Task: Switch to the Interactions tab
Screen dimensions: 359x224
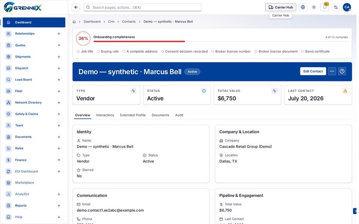Action: pyautogui.click(x=105, y=115)
